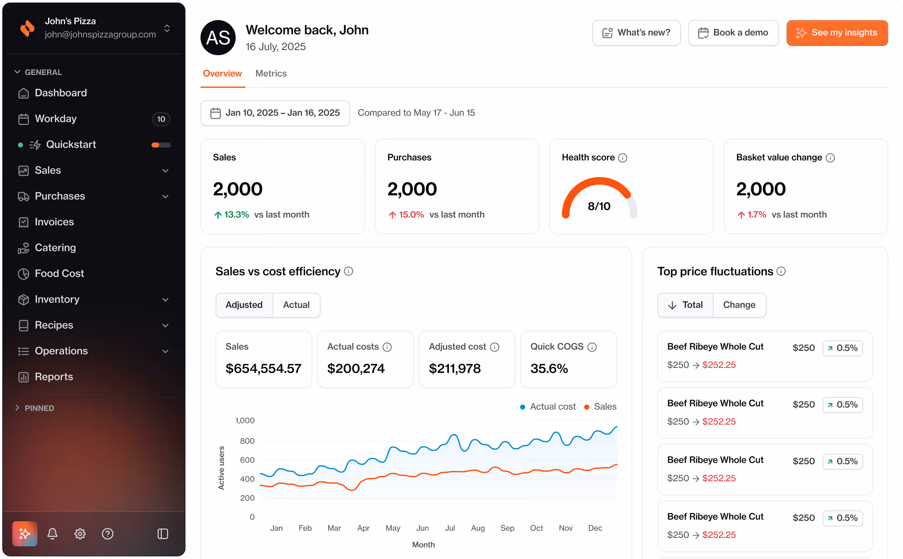Screen dimensions: 903x559
Task: Switch to the Metrics tab
Action: coord(271,73)
